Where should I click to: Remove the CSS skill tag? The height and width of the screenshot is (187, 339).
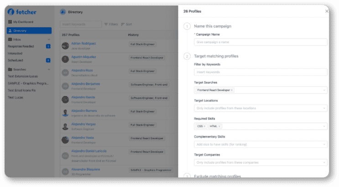pos(204,126)
